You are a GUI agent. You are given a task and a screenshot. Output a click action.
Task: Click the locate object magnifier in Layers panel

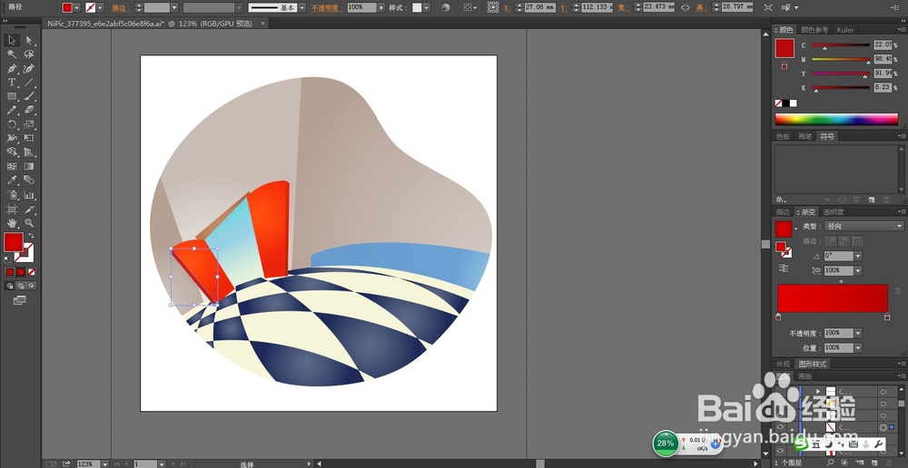[x=830, y=463]
